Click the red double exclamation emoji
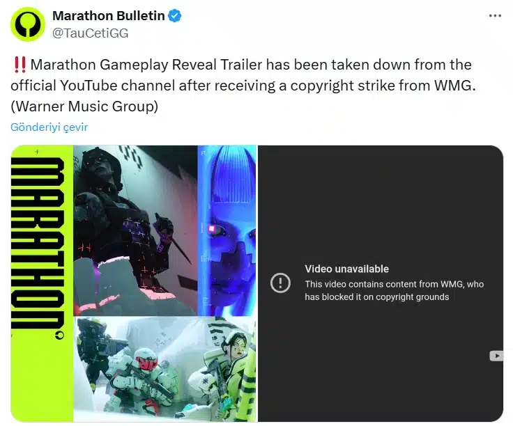Screen dimensions: 513x426 pyautogui.click(x=20, y=65)
